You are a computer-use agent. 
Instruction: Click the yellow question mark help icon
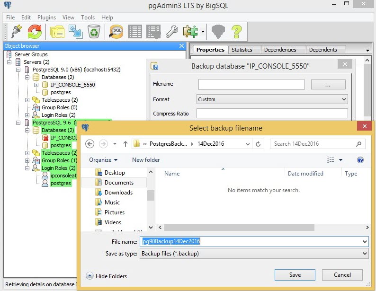pos(237,32)
